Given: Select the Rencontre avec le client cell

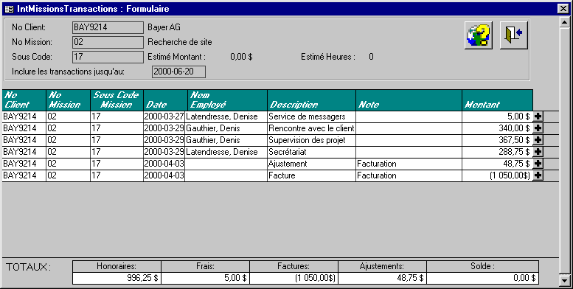Looking at the screenshot, I should pyautogui.click(x=311, y=128).
